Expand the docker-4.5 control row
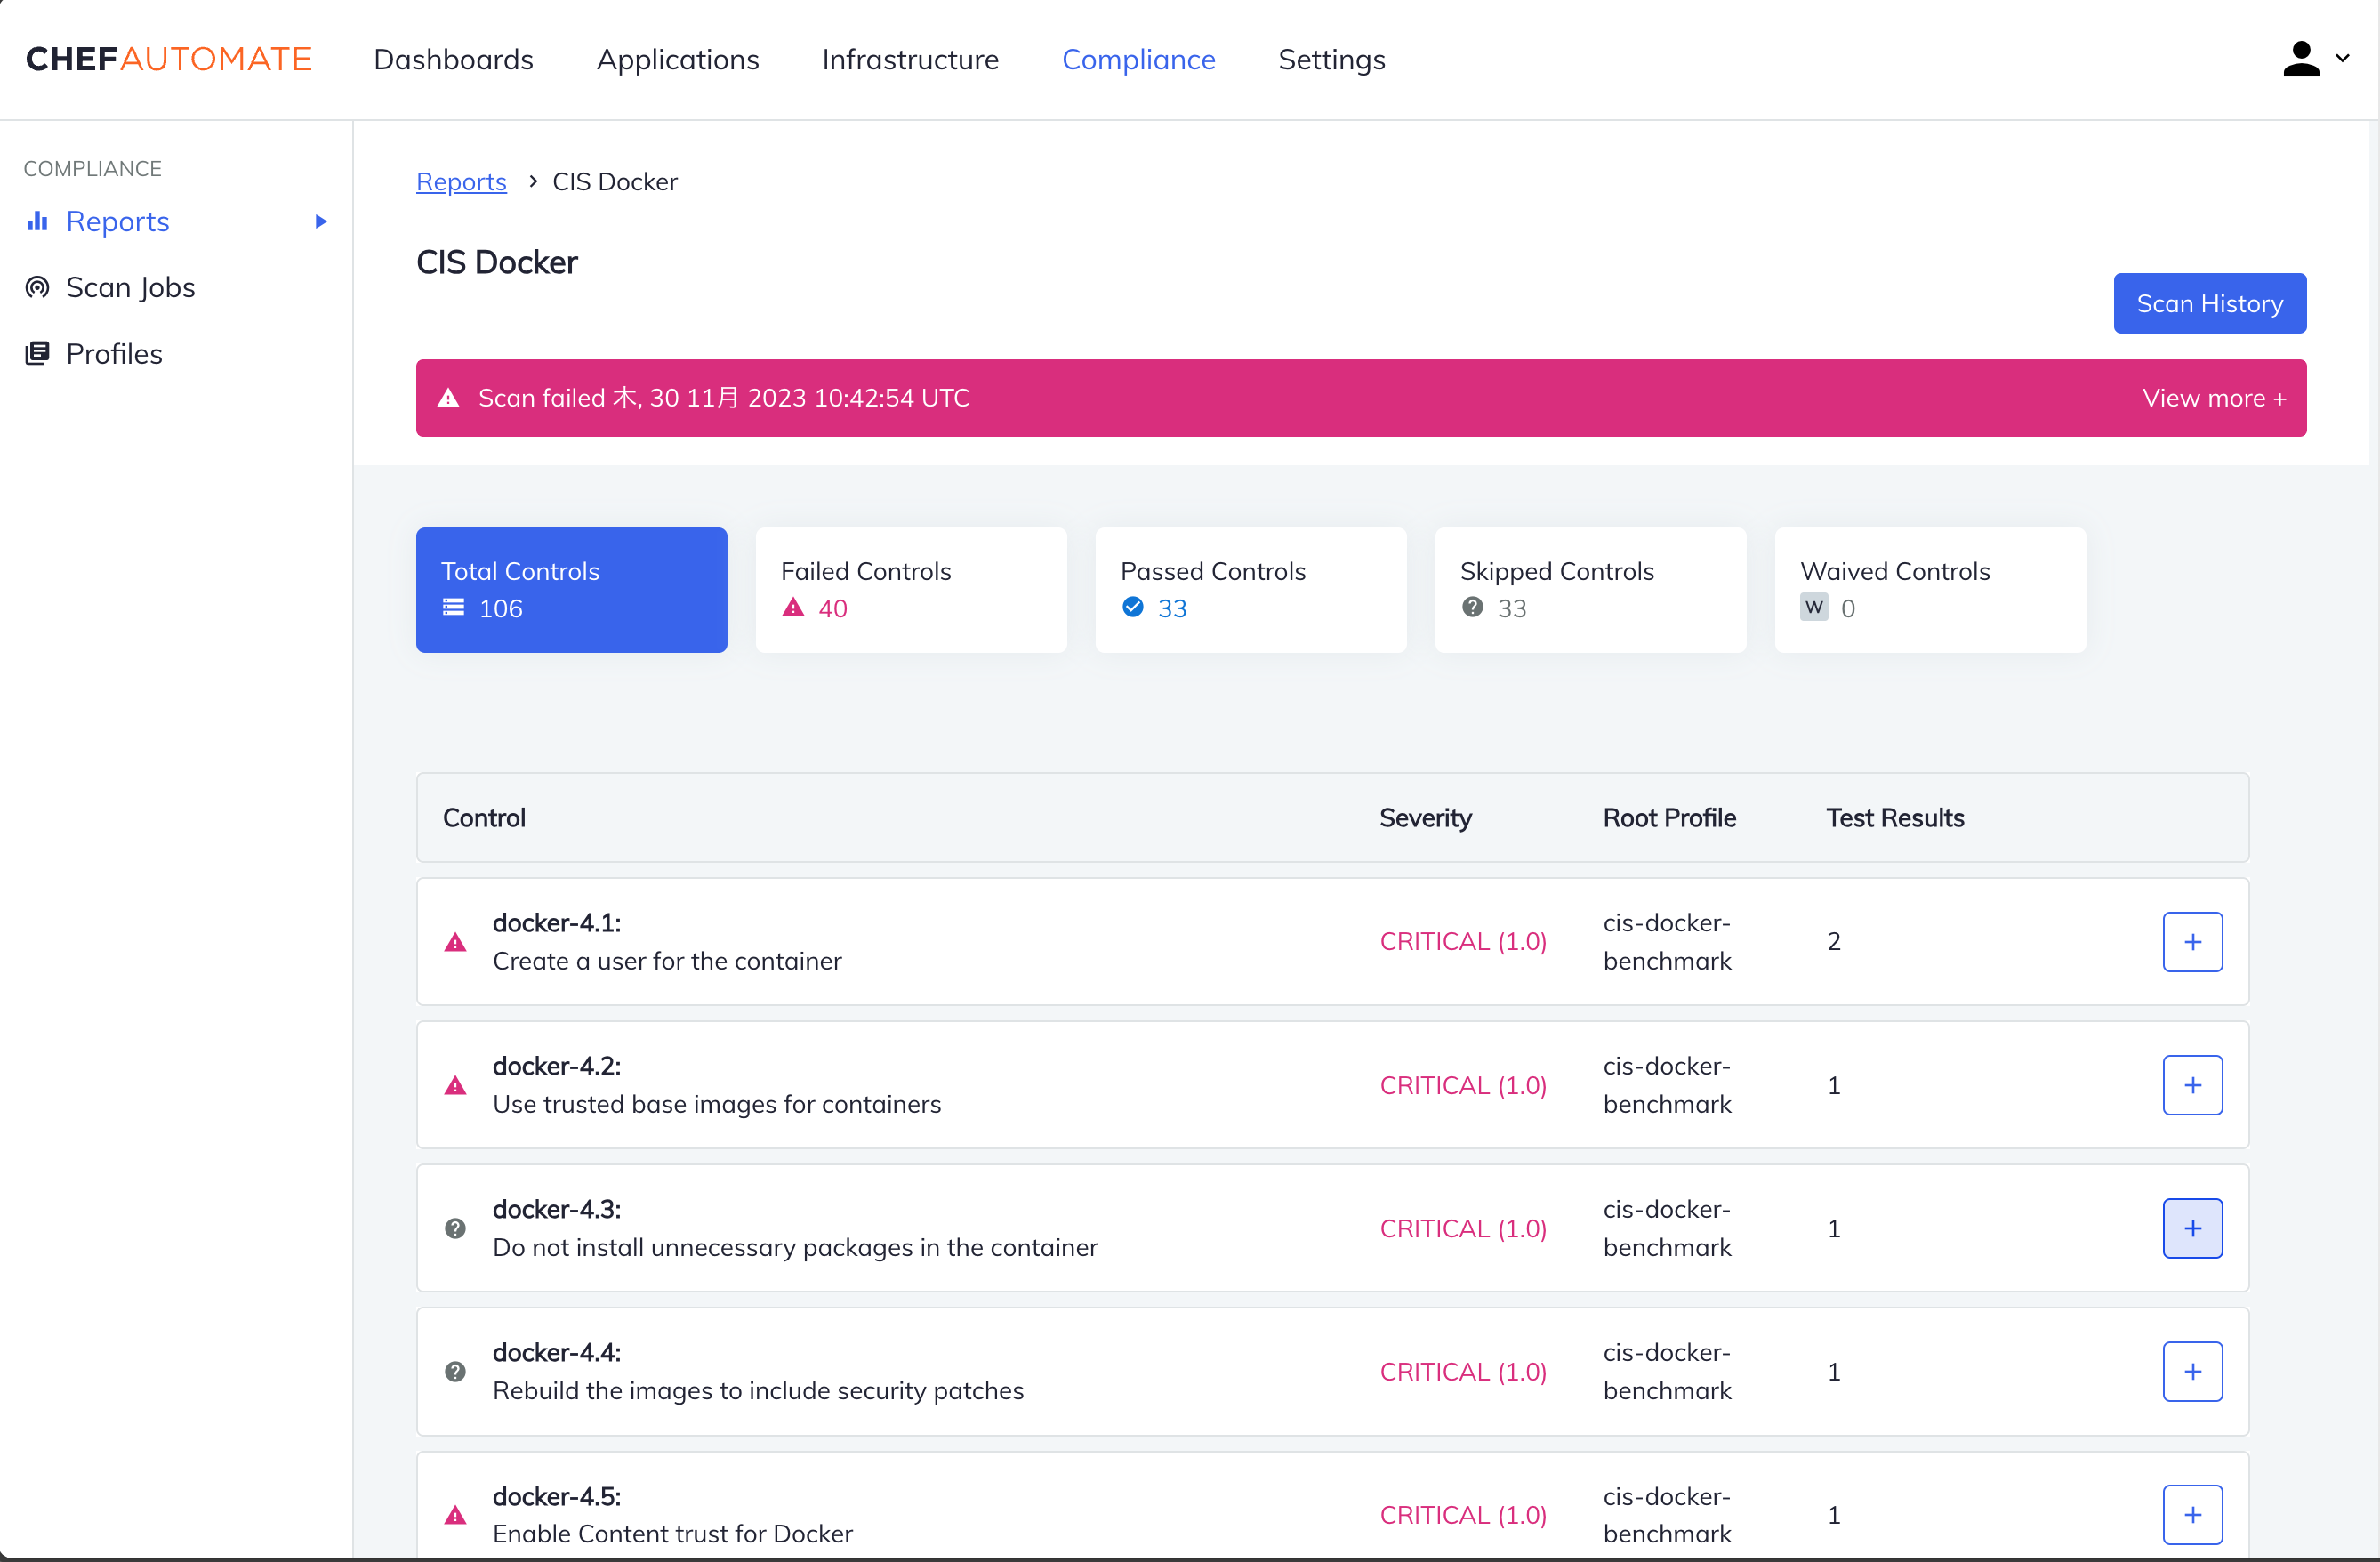Screen dimensions: 2380x1562 point(2192,1515)
